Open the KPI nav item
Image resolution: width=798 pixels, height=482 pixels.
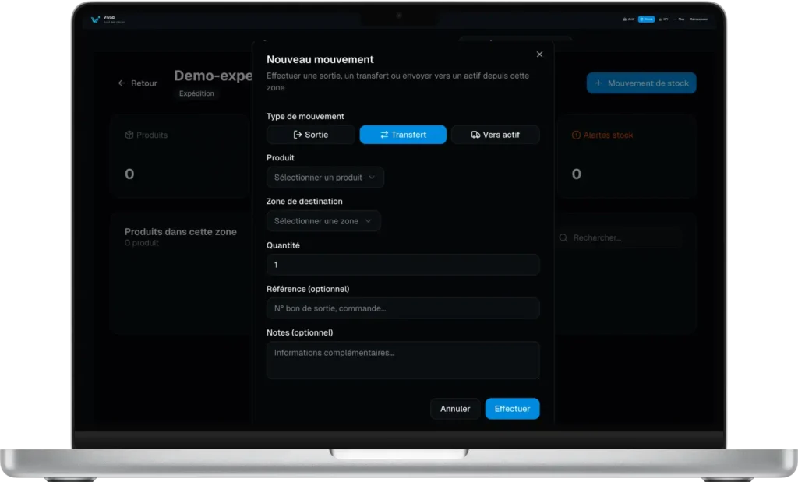tap(663, 19)
